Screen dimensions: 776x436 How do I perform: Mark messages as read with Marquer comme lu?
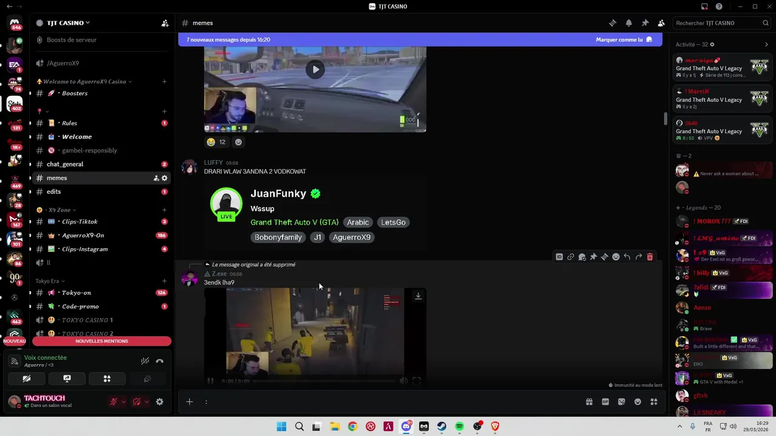(x=624, y=40)
